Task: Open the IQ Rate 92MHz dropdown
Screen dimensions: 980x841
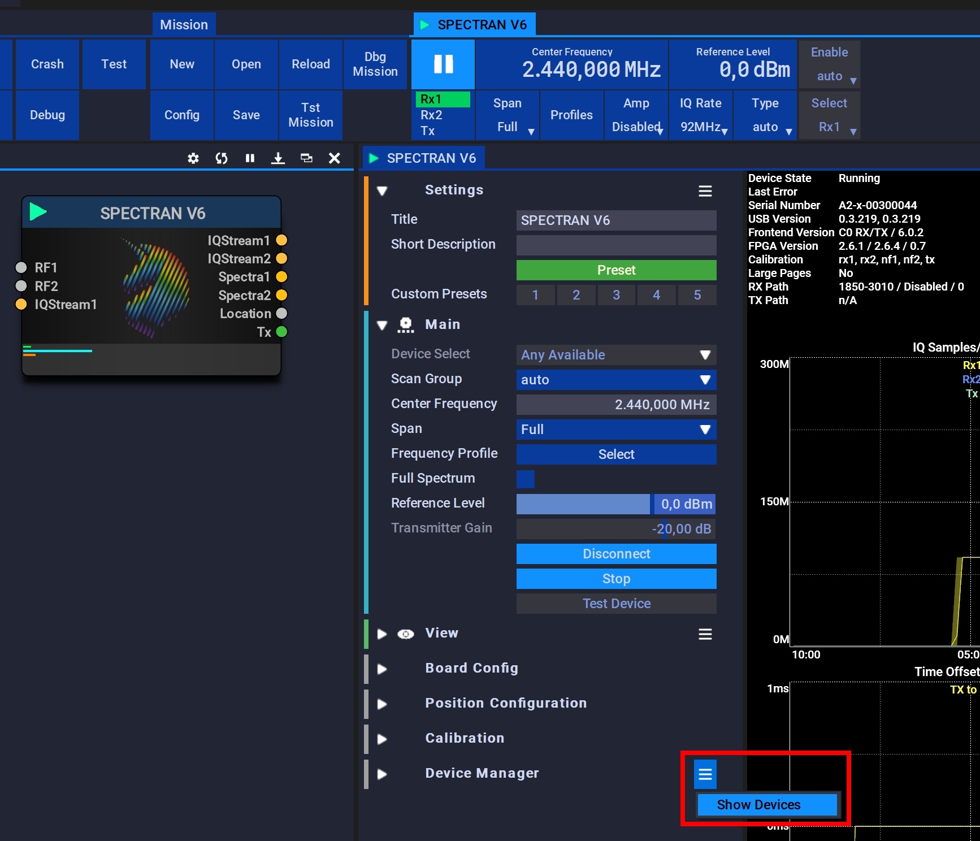Action: point(701,115)
